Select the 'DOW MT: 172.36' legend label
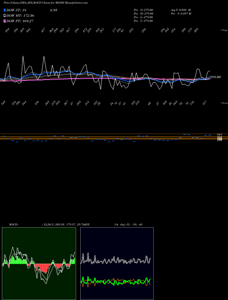Image resolution: width=228 pixels, height=300 pixels. [21, 16]
